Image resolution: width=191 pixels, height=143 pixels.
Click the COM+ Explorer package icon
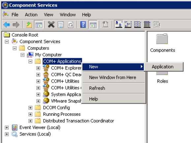tap(46, 68)
